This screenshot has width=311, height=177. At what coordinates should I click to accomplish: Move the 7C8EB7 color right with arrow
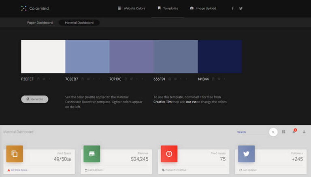pyautogui.click(x=99, y=79)
